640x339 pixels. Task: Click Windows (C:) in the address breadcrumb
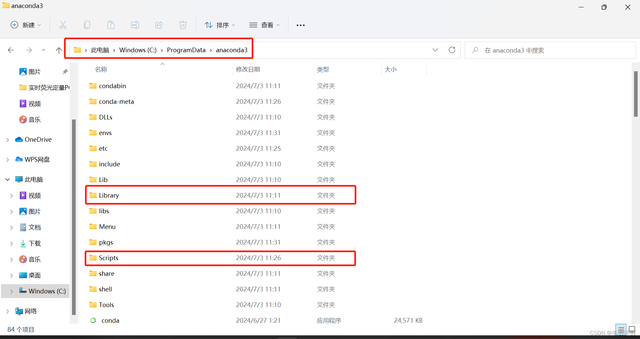138,50
